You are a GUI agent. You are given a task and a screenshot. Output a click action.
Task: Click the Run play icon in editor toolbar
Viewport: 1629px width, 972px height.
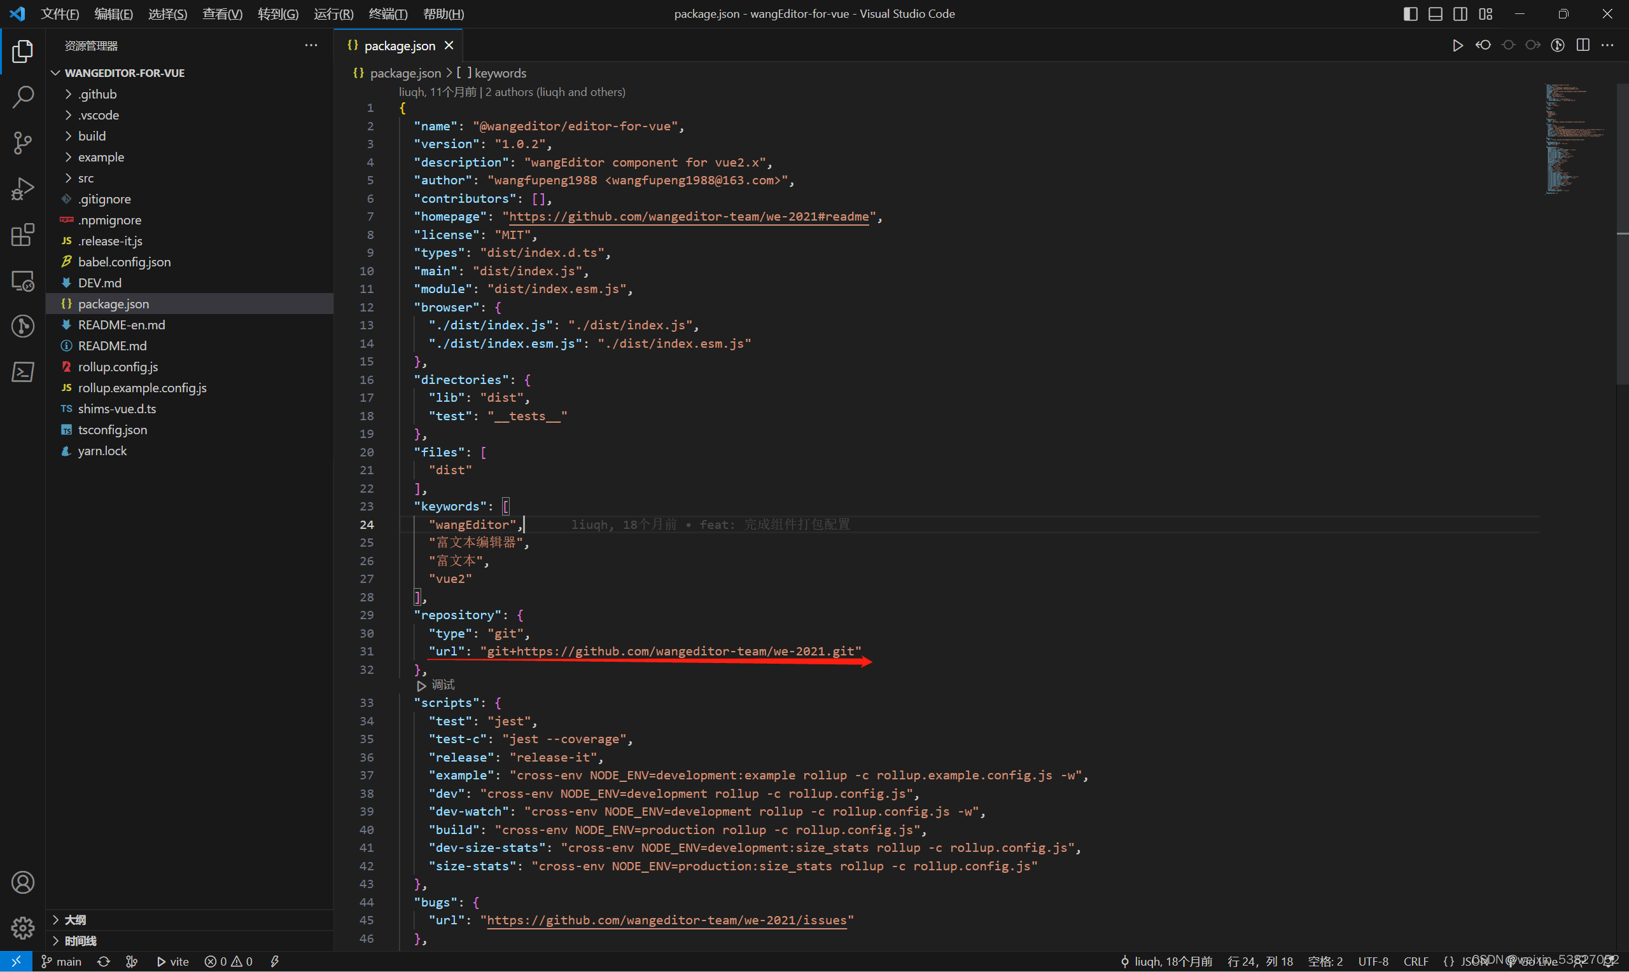[x=1457, y=45]
